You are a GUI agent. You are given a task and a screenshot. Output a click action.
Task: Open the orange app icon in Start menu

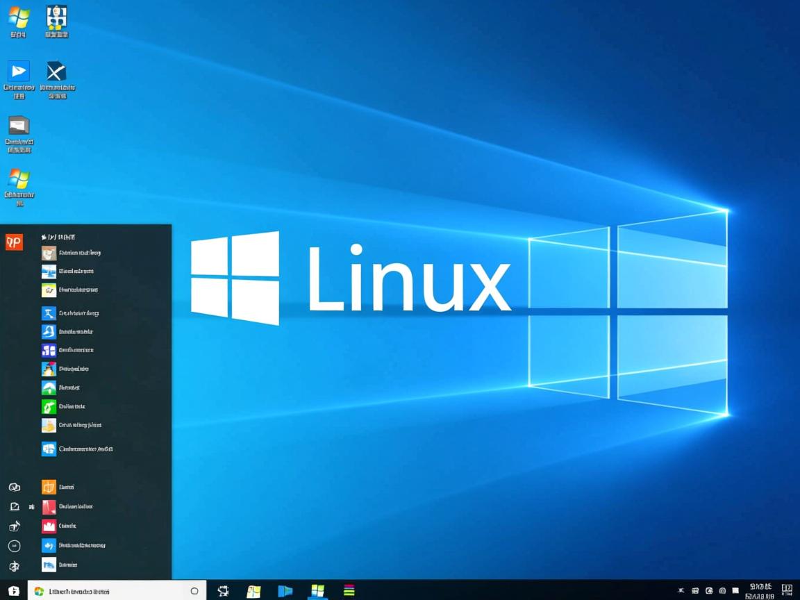click(49, 487)
